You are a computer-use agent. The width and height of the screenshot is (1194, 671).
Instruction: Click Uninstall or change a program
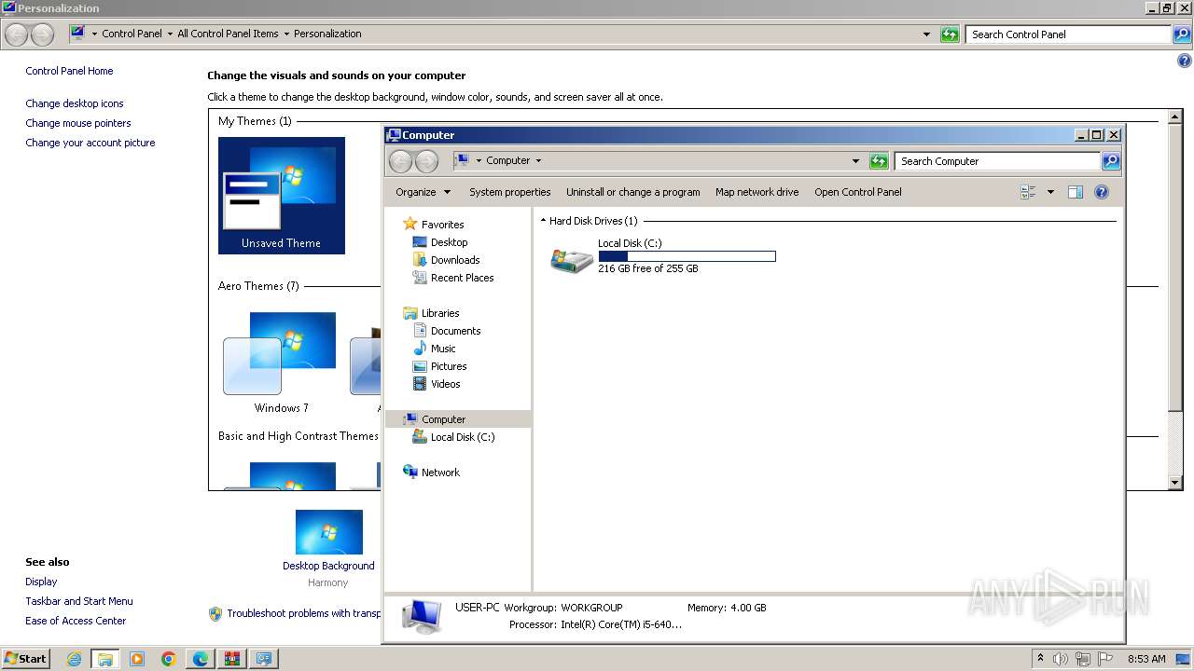click(632, 192)
